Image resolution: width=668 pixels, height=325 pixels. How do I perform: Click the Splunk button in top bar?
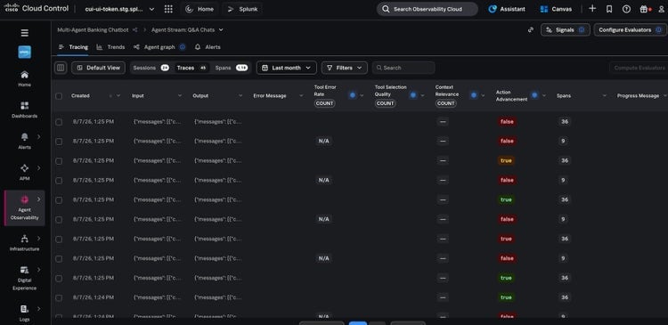point(242,9)
